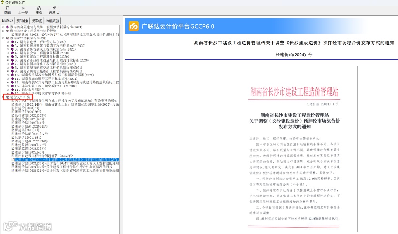Open 长建价[2021]18号 document
Screen dimensions: 398x234
pyautogui.click(x=28, y=138)
